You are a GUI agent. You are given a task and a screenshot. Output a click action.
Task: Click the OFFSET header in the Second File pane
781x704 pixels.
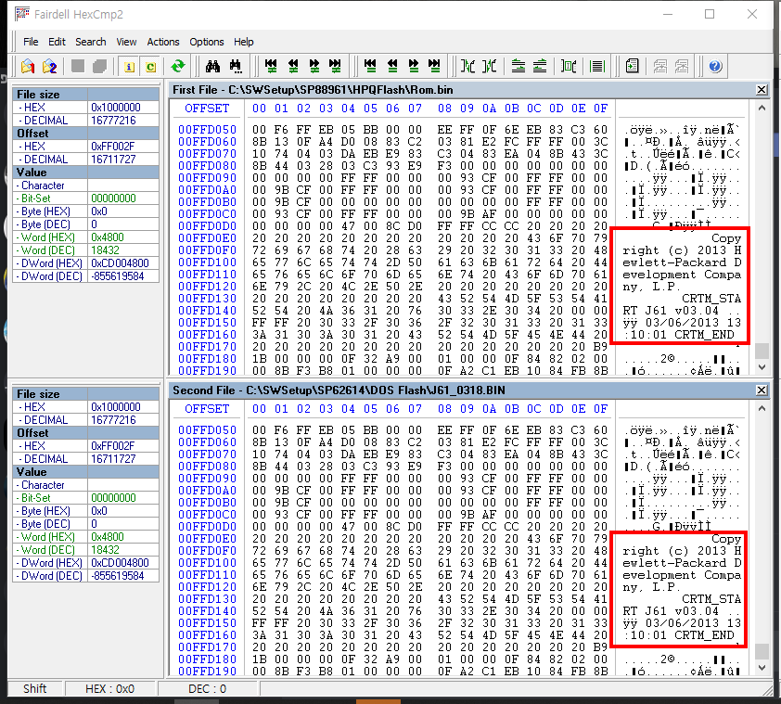point(207,408)
